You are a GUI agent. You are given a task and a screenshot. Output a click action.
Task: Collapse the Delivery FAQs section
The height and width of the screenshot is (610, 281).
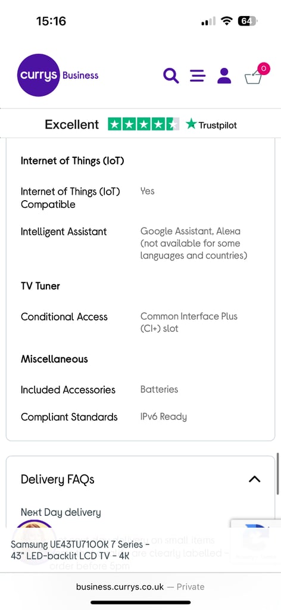click(x=255, y=479)
